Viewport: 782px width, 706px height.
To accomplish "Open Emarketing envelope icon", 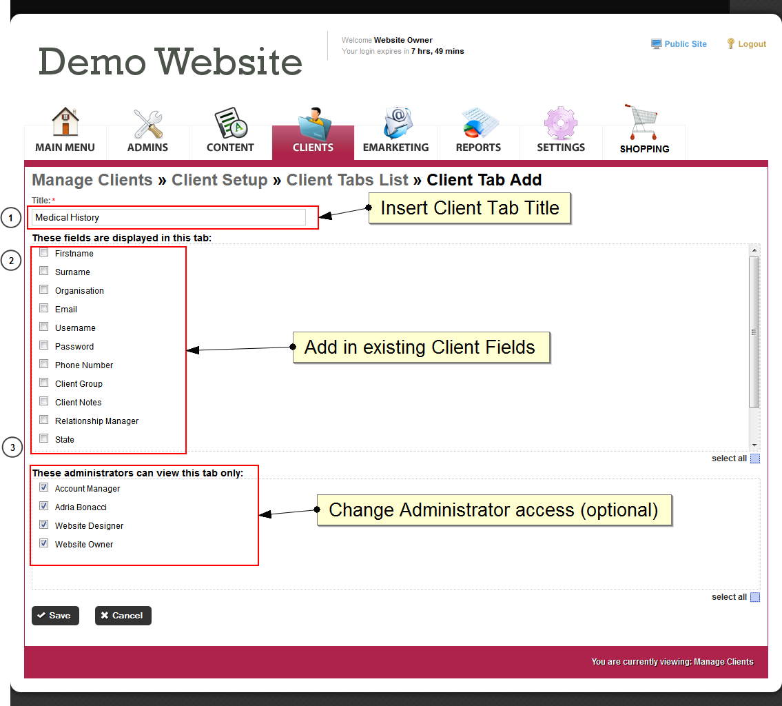I will (x=395, y=124).
